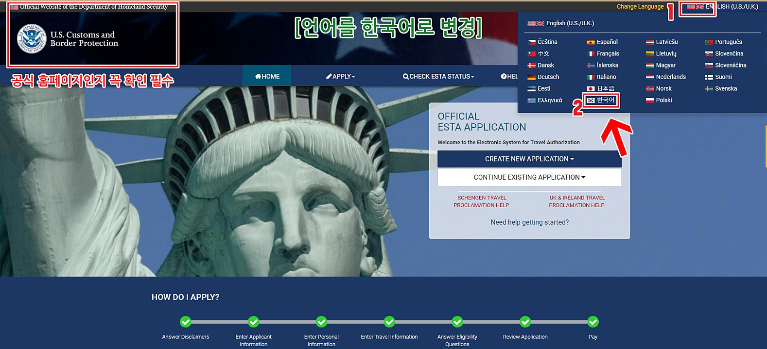Viewport: 767px width, 349px height.
Task: Select 한국어 Korean language
Action: click(x=601, y=100)
